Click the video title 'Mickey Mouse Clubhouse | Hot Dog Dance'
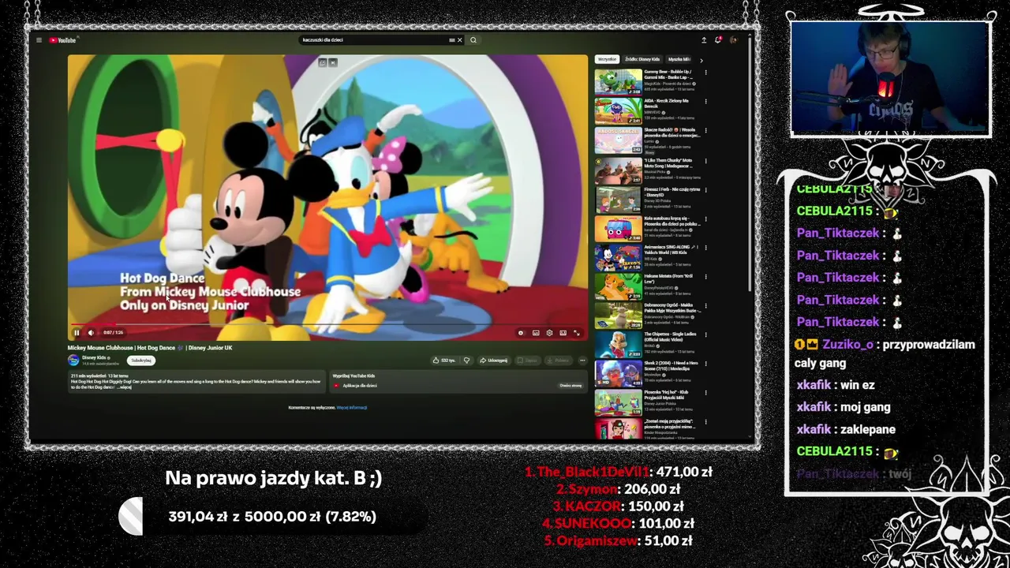The width and height of the screenshot is (1010, 568). tap(150, 348)
